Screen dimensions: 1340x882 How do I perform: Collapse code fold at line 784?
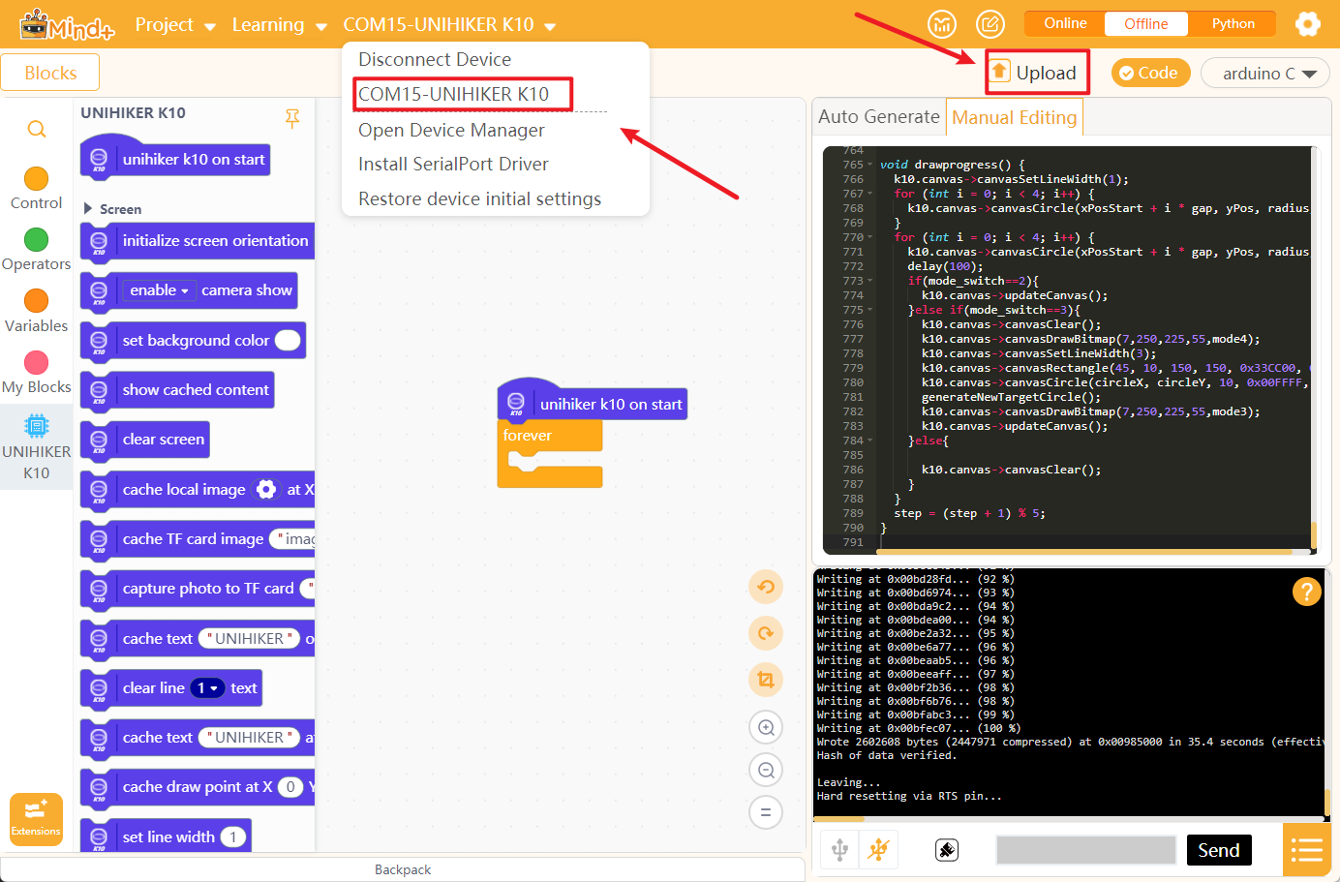click(x=870, y=441)
